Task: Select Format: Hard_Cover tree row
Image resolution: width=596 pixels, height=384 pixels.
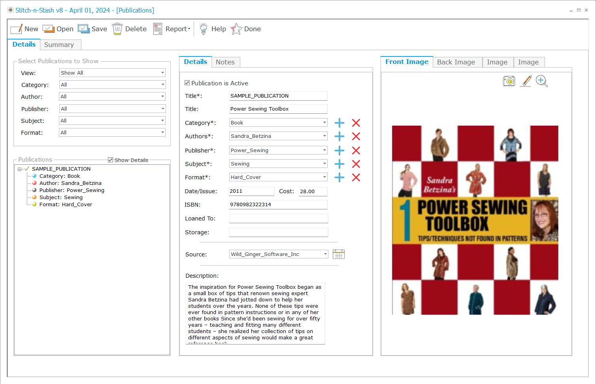Action: [x=66, y=204]
